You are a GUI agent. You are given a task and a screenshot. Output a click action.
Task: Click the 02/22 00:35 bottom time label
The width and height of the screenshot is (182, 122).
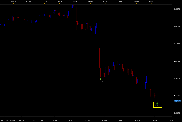(38, 121)
